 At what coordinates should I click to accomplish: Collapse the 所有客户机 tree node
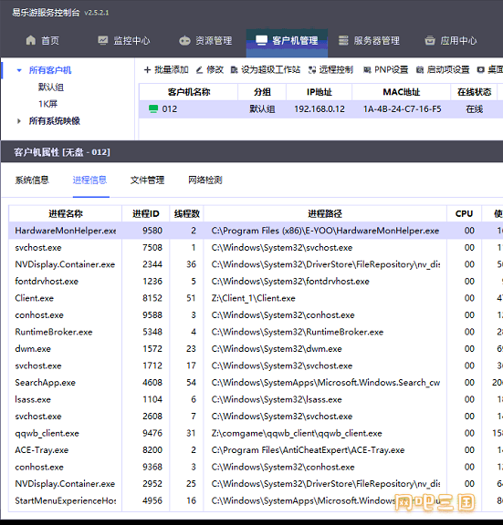19,70
